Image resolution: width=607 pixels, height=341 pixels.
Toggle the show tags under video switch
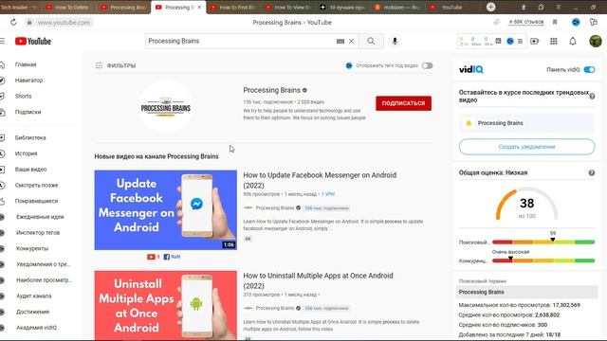pyautogui.click(x=428, y=65)
